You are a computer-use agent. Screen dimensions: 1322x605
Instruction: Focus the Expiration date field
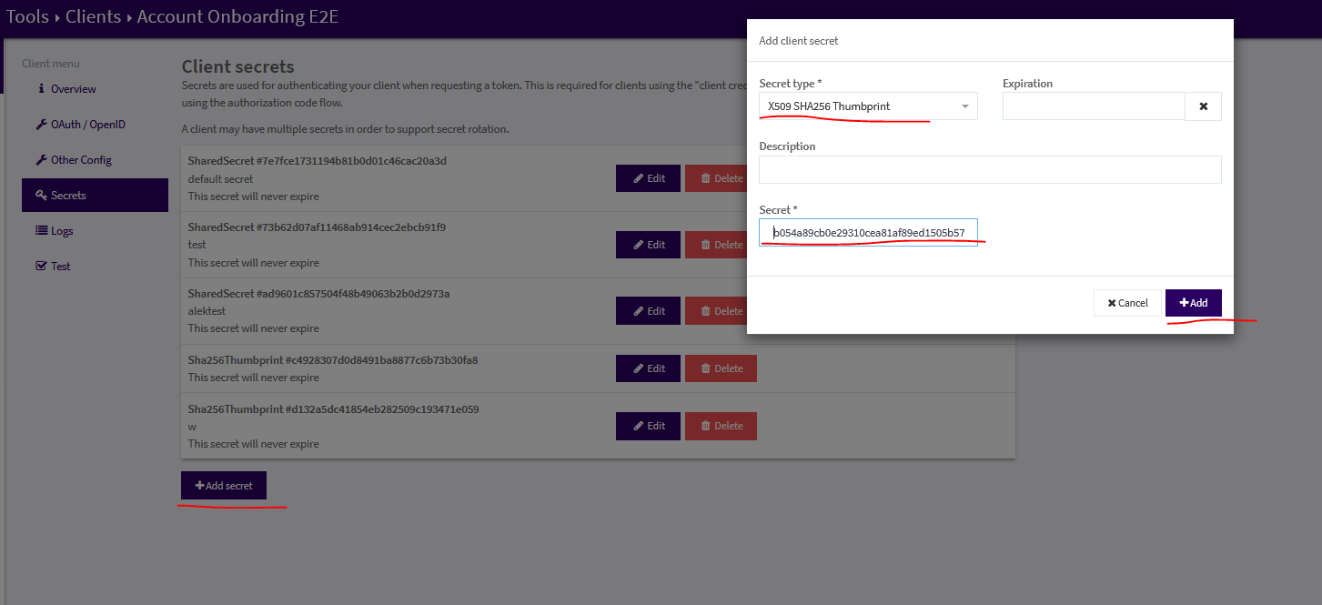pyautogui.click(x=1093, y=106)
